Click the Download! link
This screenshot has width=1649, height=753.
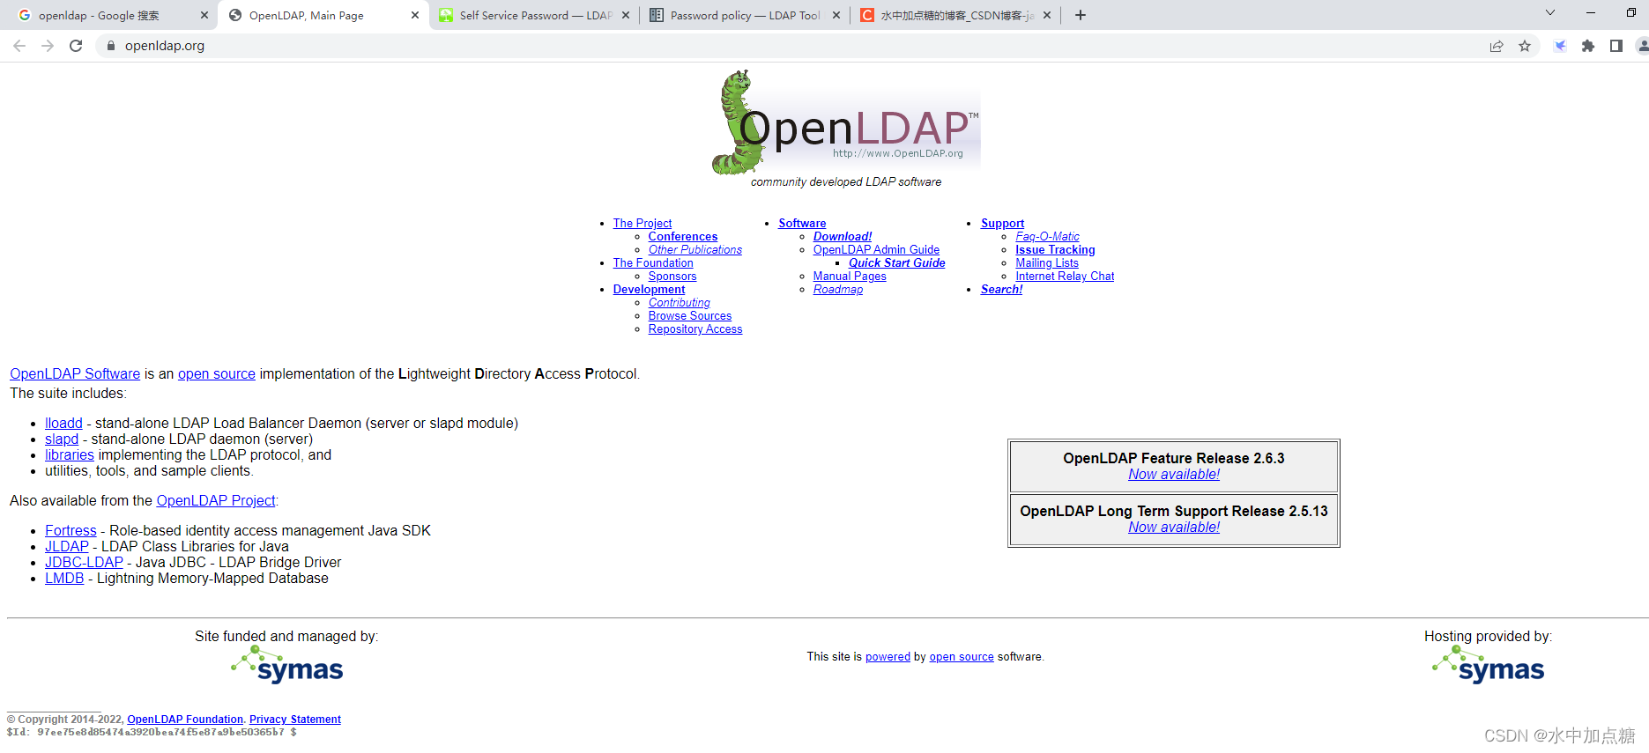(843, 237)
